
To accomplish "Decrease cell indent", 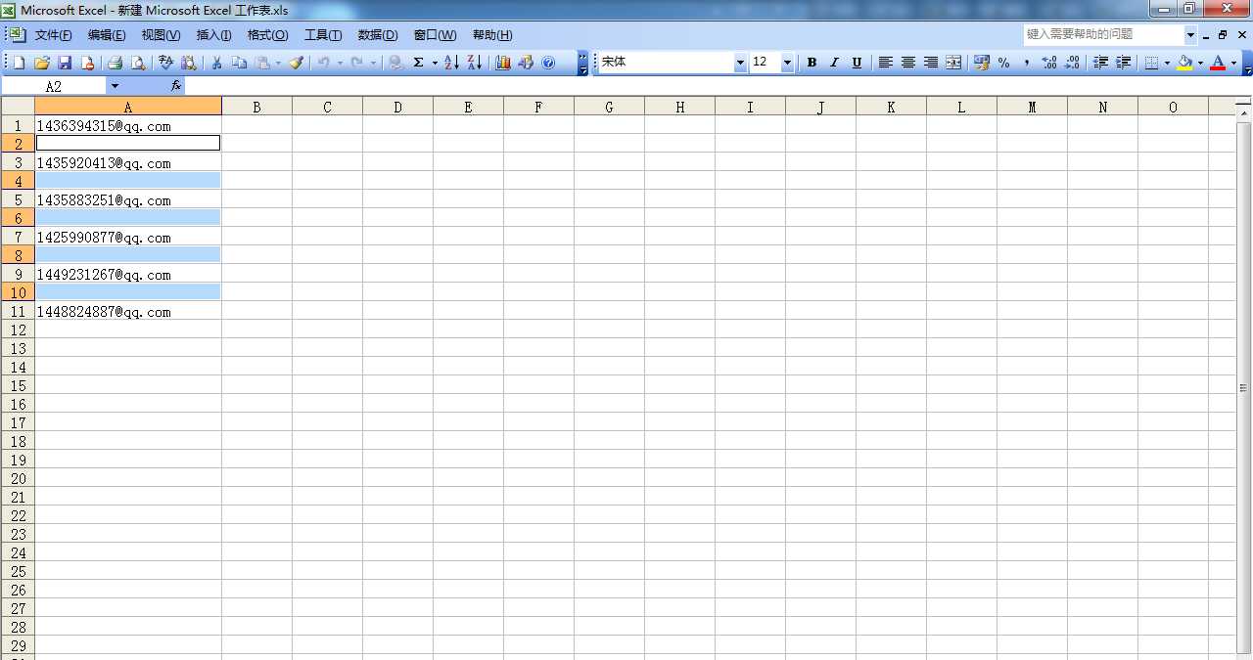I will pos(1101,63).
